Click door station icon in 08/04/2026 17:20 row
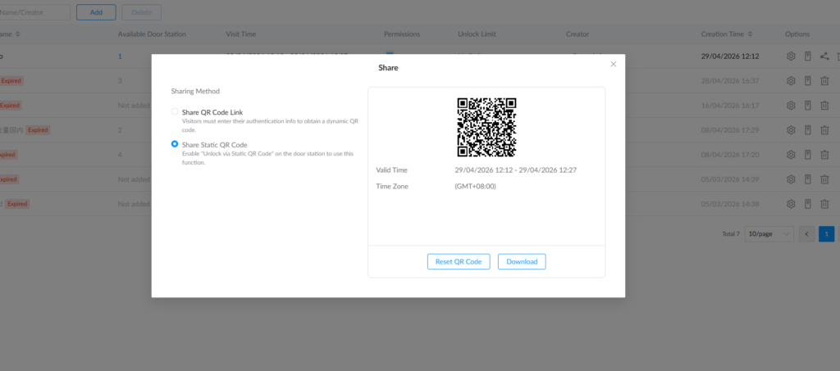This screenshot has width=840, height=371. (x=808, y=155)
